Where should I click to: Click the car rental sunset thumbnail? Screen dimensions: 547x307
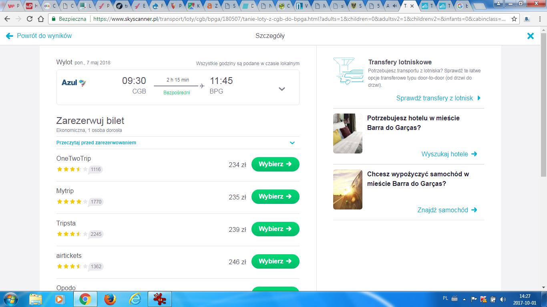[348, 189]
